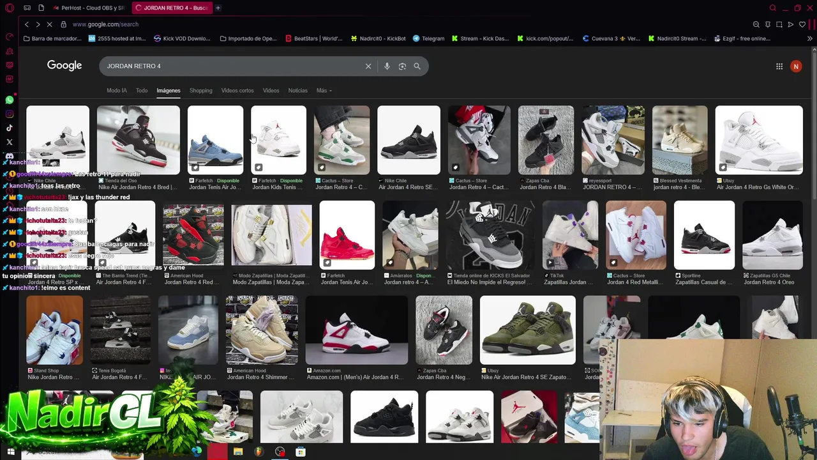Open a new browser tab
The width and height of the screenshot is (817, 460).
[x=218, y=8]
